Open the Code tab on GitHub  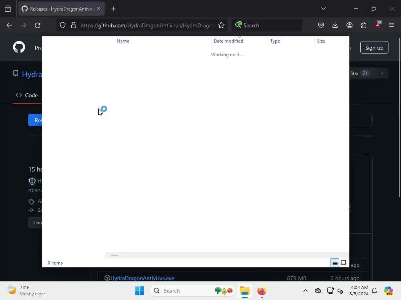pyautogui.click(x=27, y=95)
